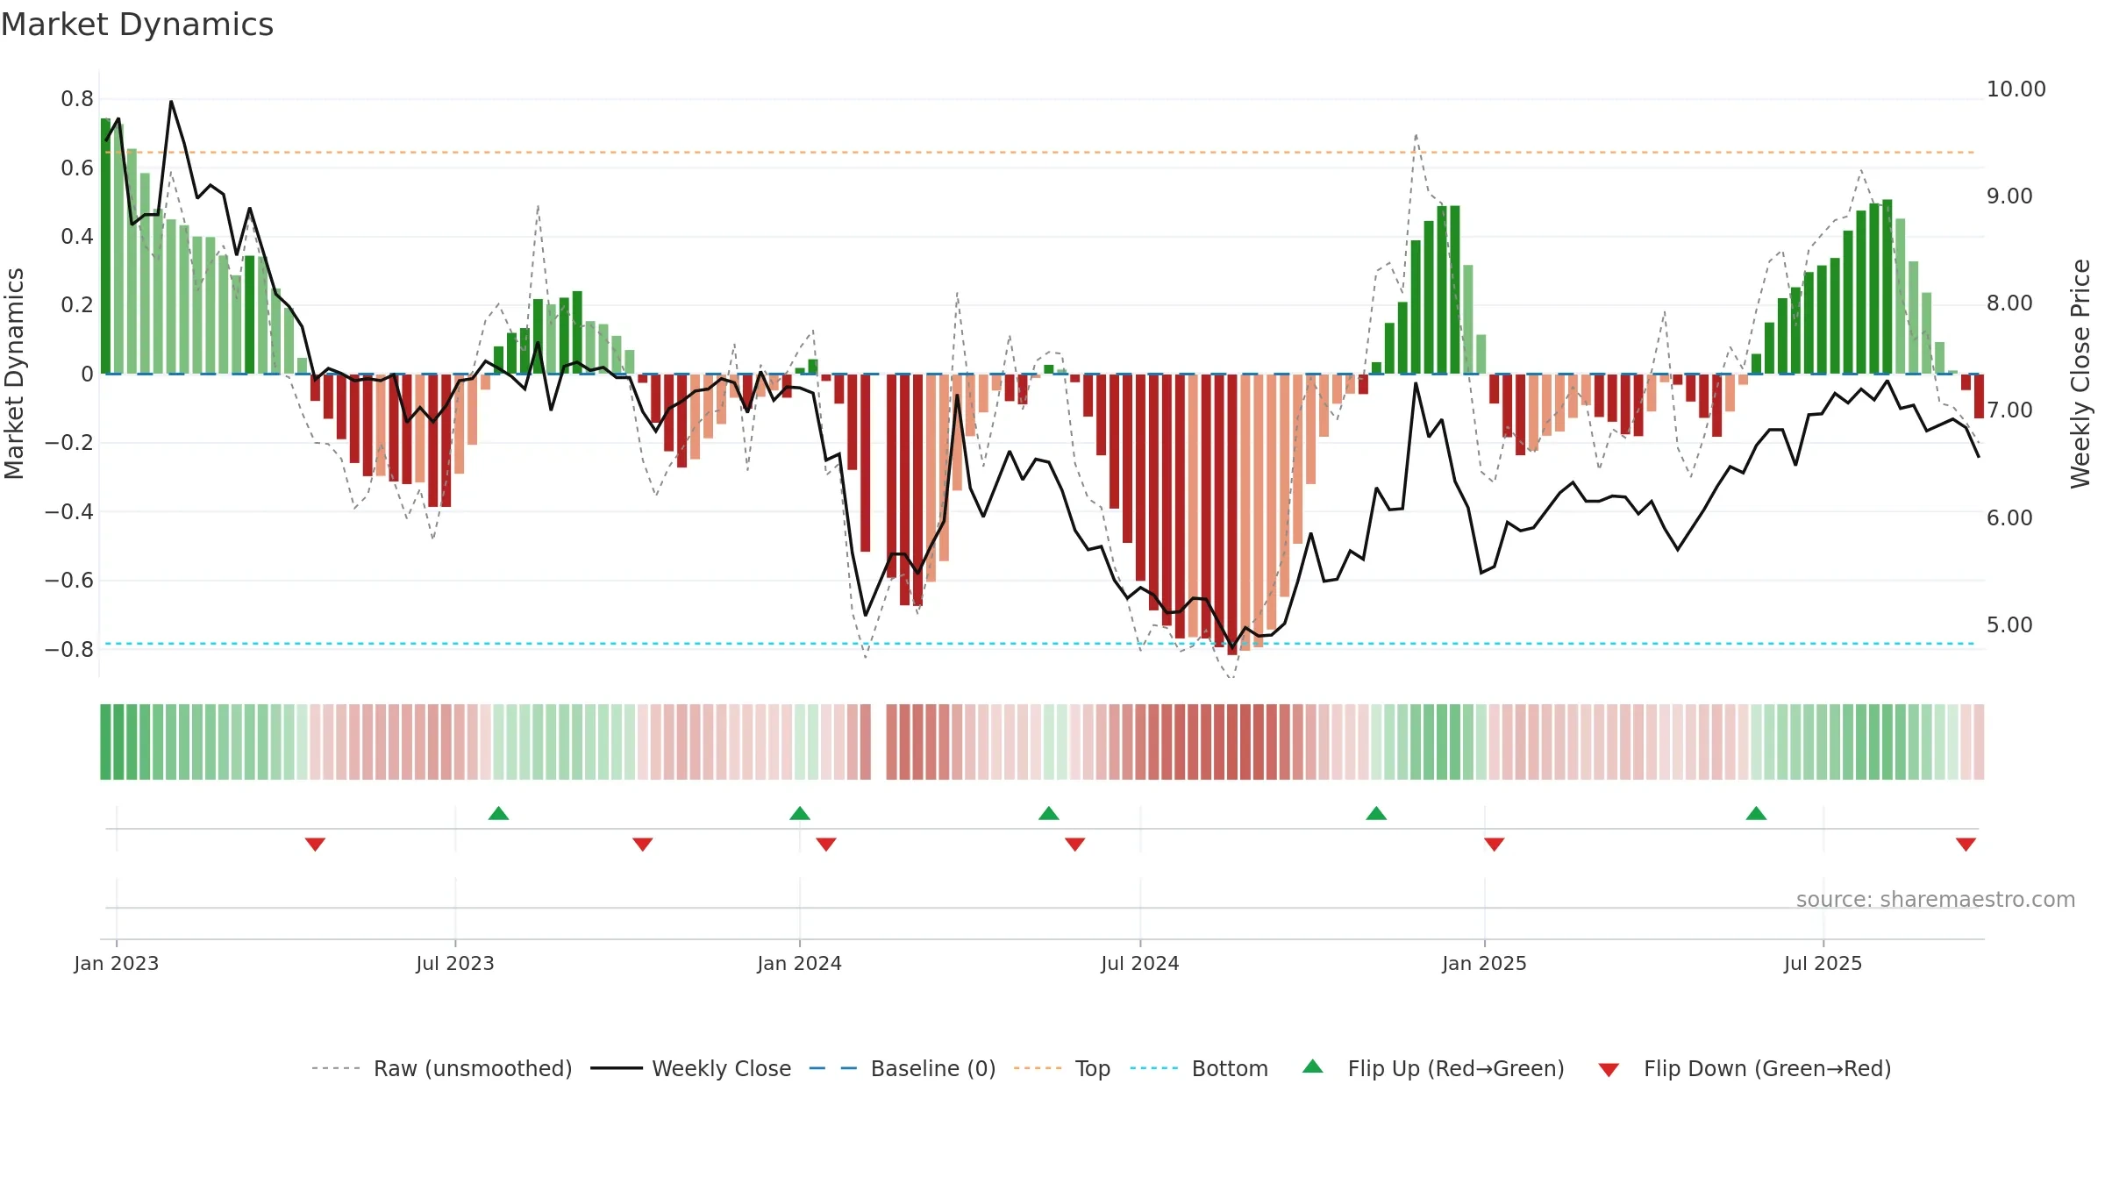Click the flip-down marker near Jun 2024
Image resolution: width=2105 pixels, height=1184 pixels.
[1075, 844]
